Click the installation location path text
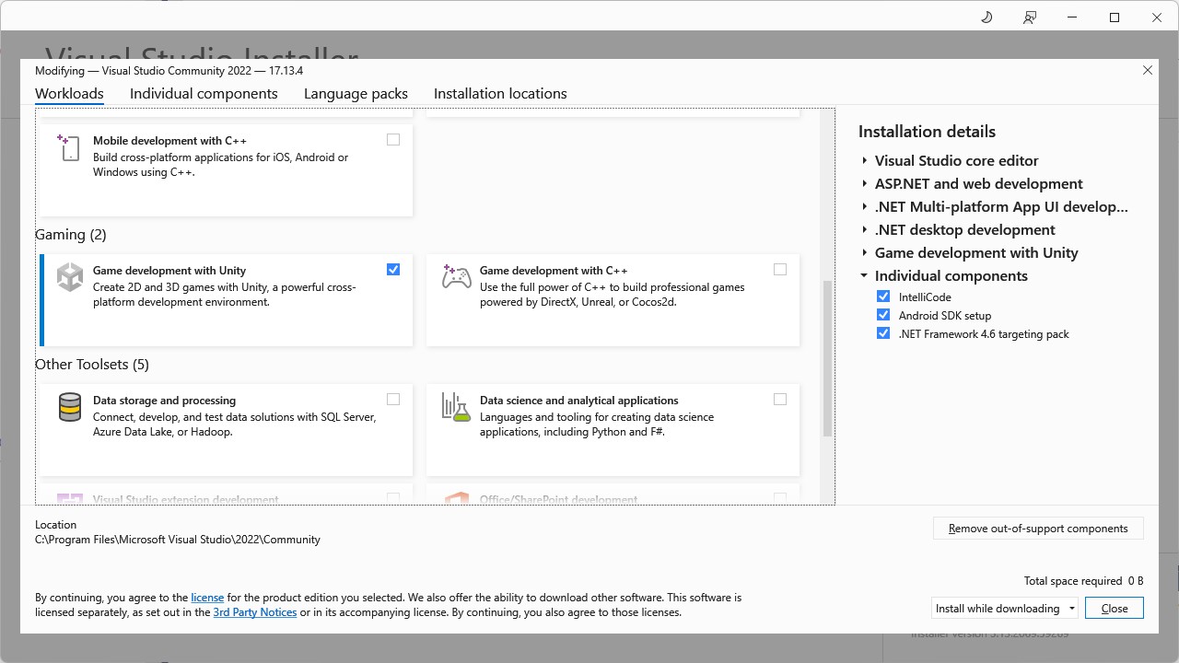The width and height of the screenshot is (1179, 663). pyautogui.click(x=178, y=540)
